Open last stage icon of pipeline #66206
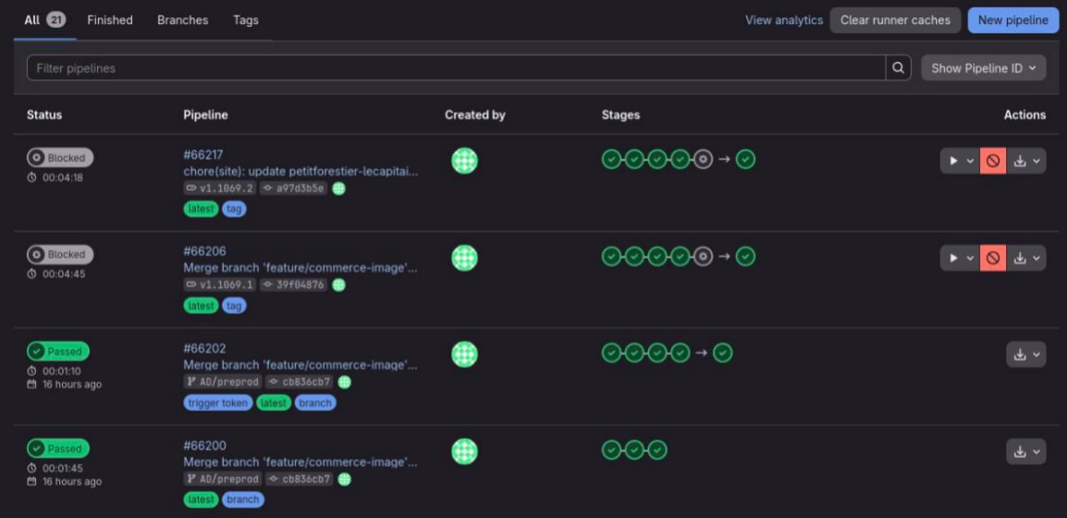Image resolution: width=1067 pixels, height=518 pixels. (x=746, y=257)
